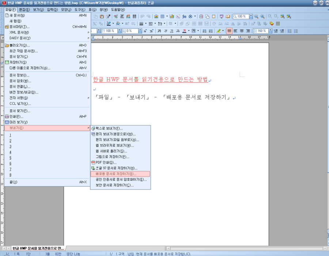Choose 문서 암호 menu entry

48,81
